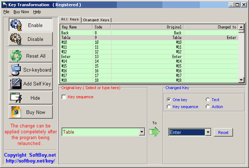Click the Reset All recycle icon
Image resolution: width=249 pixels, height=168 pixels.
[x=16, y=56]
